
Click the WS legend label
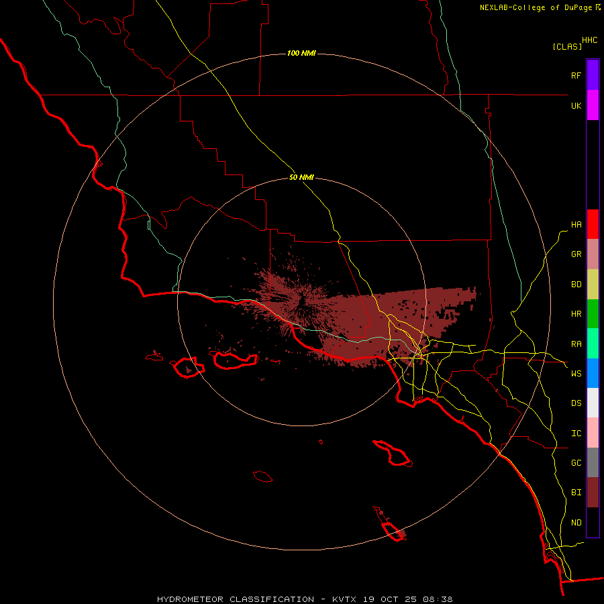pyautogui.click(x=576, y=373)
